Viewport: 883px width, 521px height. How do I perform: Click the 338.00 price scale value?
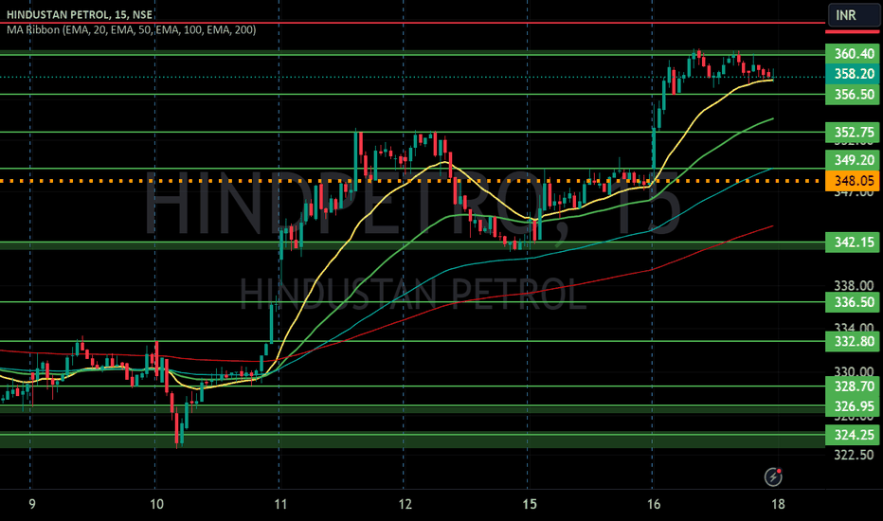854,285
